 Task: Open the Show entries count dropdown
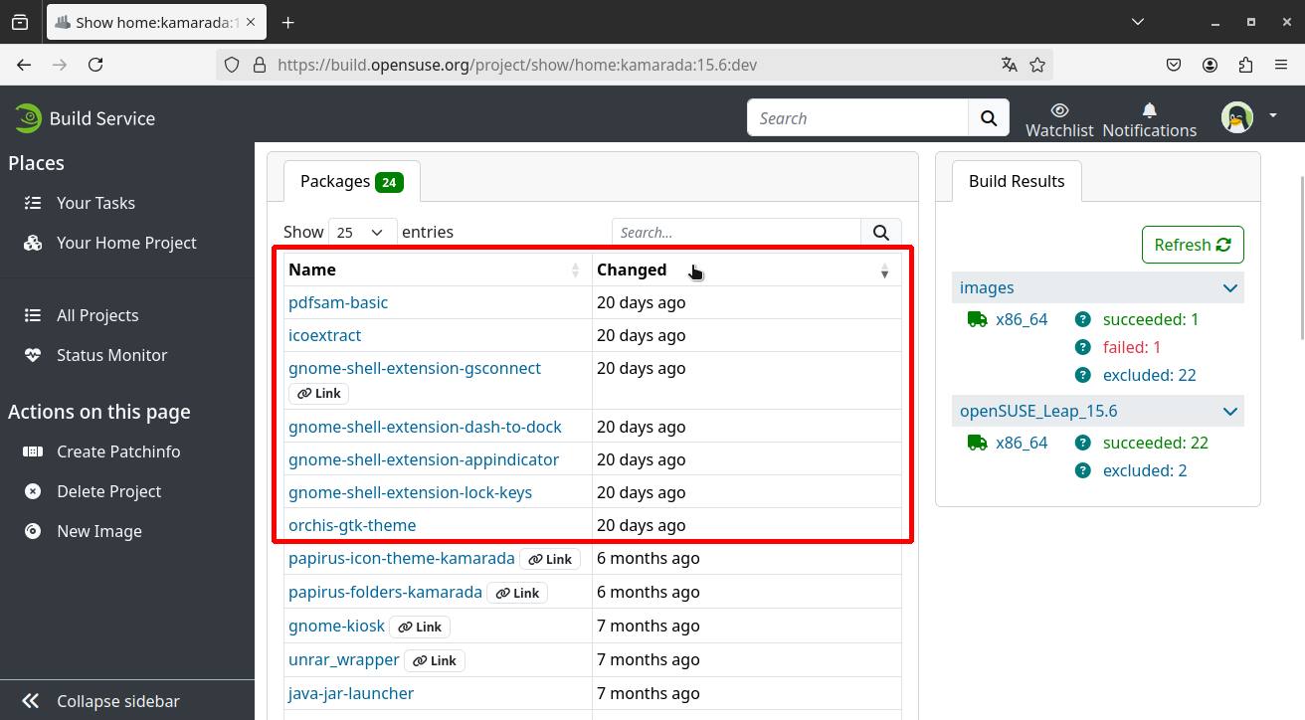click(x=362, y=232)
